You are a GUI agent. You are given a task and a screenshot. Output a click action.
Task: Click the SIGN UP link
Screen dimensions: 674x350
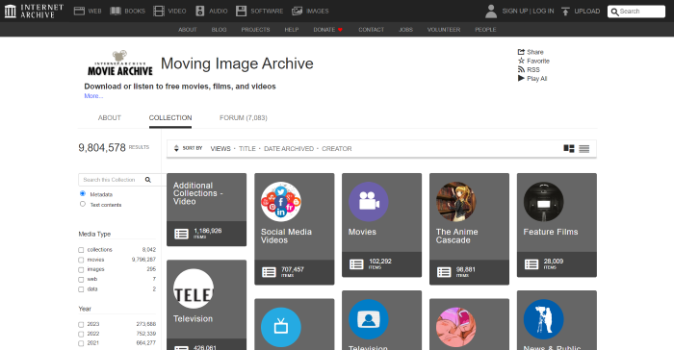click(x=514, y=12)
